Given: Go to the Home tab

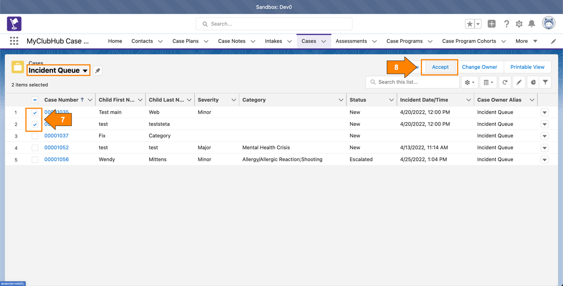Looking at the screenshot, I should tap(115, 41).
